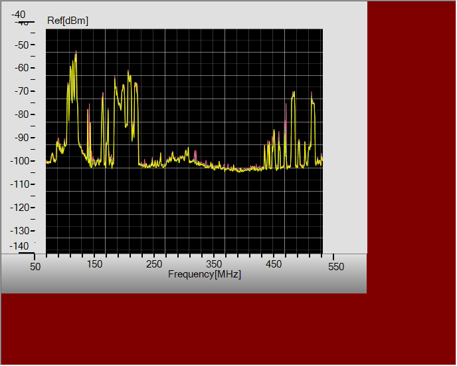Viewport: 457px width, 366px height.
Task: Click the 550 MHz frequency axis label
Action: click(336, 266)
